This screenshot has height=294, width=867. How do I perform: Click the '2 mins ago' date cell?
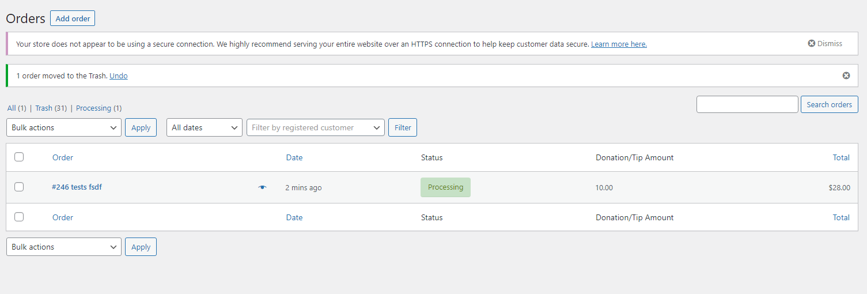coord(304,187)
